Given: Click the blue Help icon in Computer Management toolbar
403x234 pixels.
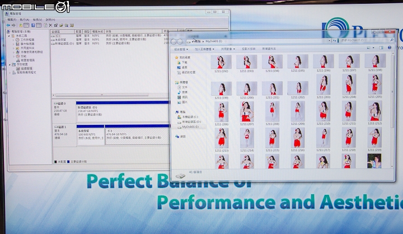Looking at the screenshot, I should click(x=33, y=25).
